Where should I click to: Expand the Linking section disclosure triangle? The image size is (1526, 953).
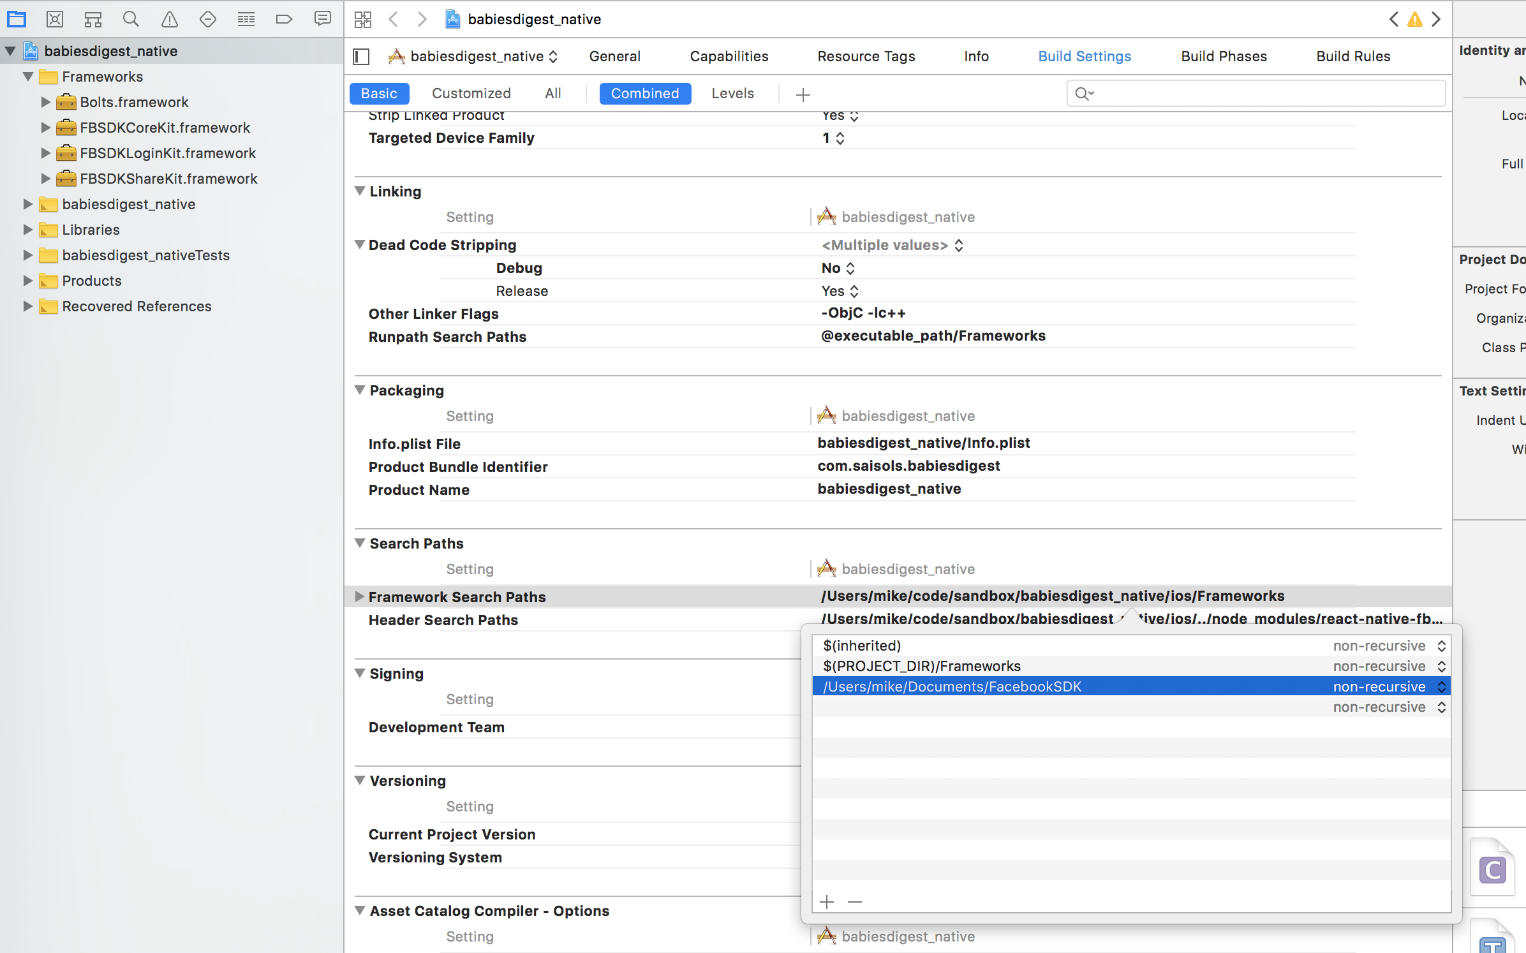pos(358,190)
